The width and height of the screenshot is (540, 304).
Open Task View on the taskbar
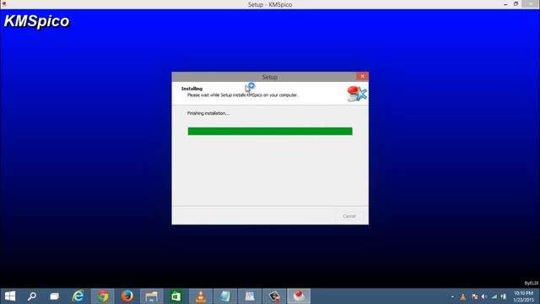coord(54,296)
